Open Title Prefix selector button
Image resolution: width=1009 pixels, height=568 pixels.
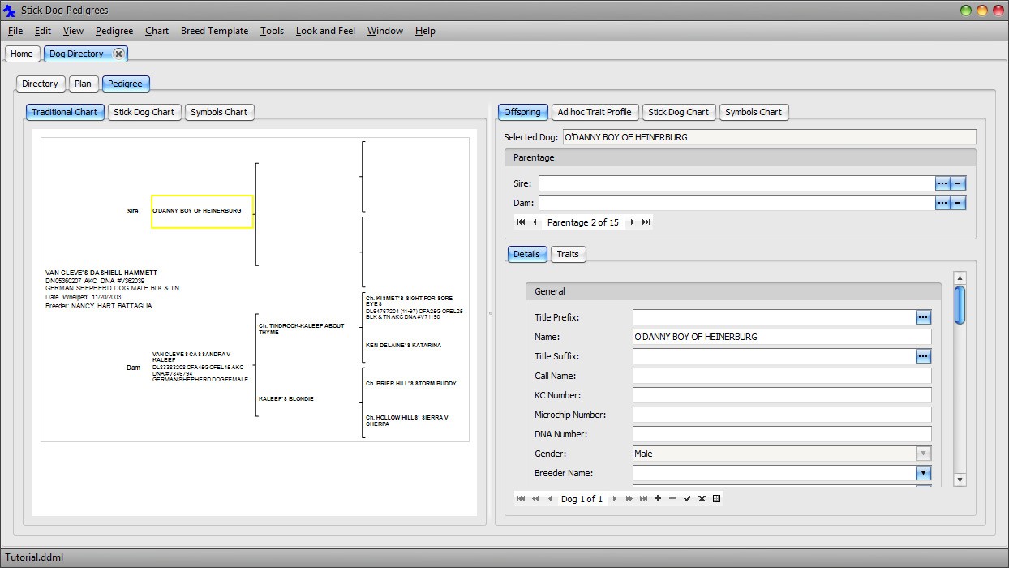pos(923,317)
